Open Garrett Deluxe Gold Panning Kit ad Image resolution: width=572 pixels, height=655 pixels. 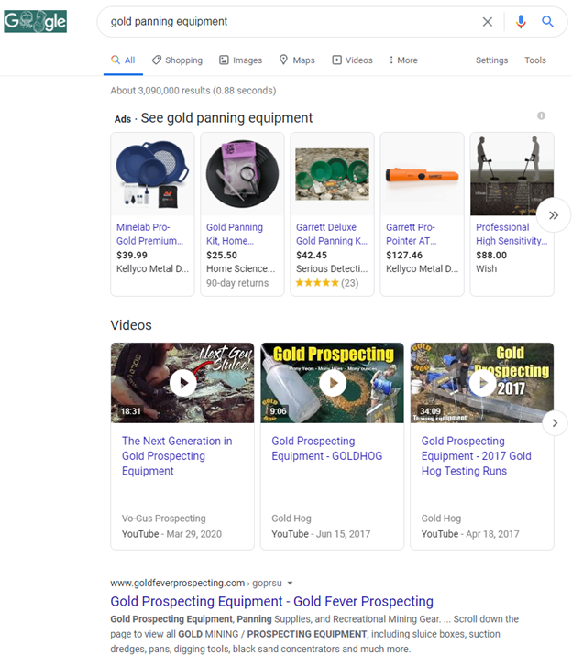[x=331, y=234]
